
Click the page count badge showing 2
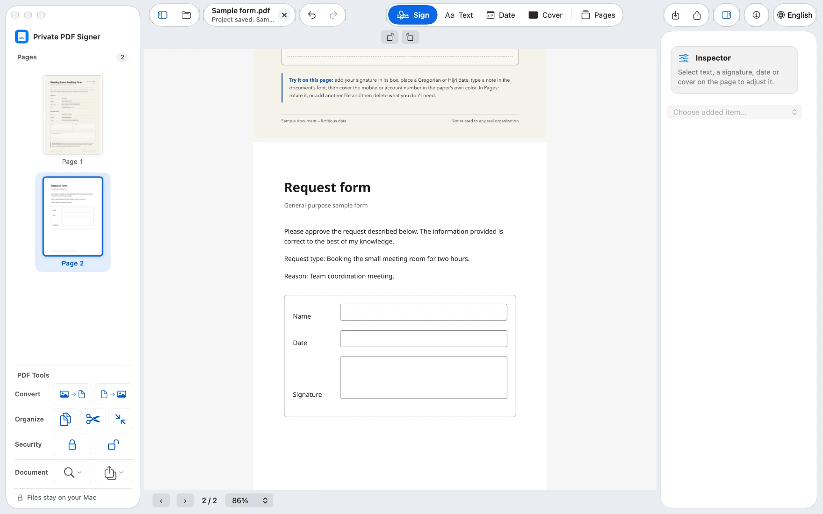click(x=123, y=57)
